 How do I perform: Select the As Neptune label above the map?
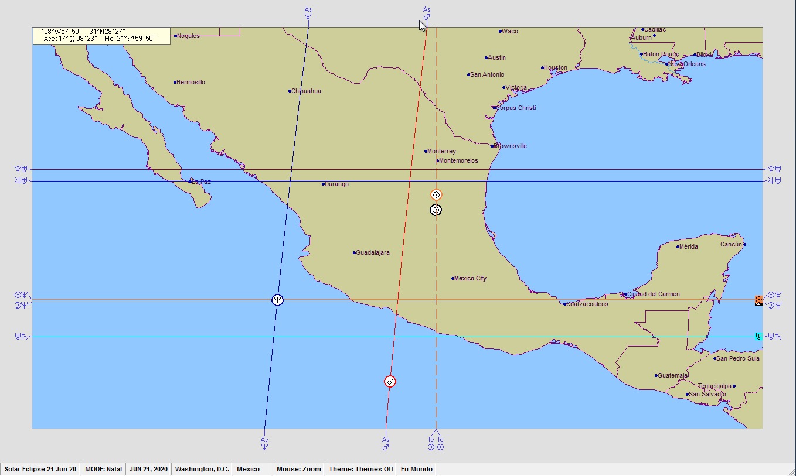point(308,13)
